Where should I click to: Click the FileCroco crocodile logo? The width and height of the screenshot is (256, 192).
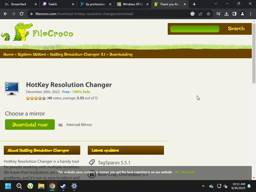(37, 32)
